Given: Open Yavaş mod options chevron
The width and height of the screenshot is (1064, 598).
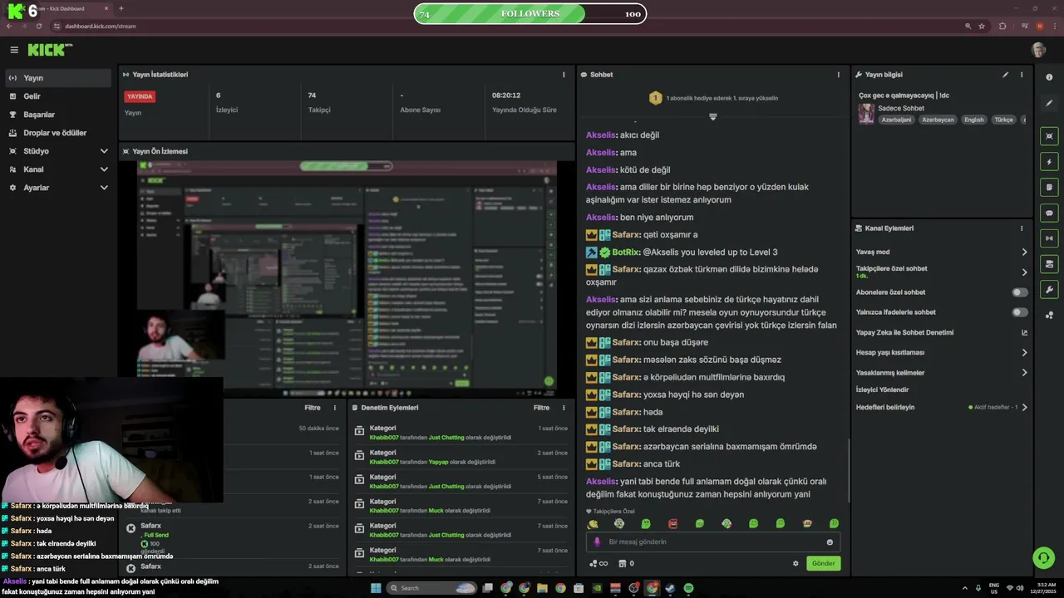Looking at the screenshot, I should [x=1024, y=252].
